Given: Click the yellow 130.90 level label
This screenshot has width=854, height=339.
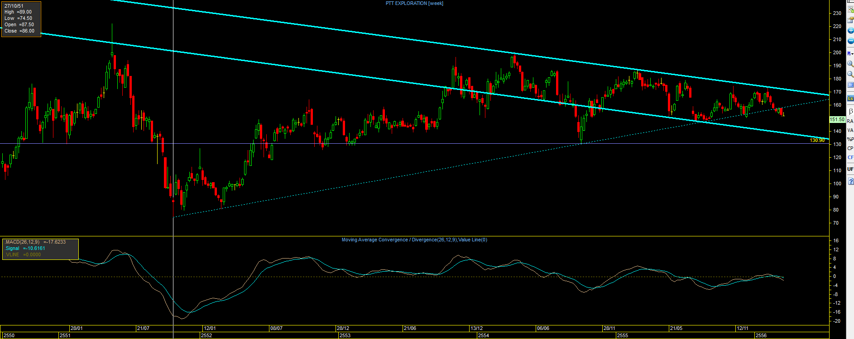Looking at the screenshot, I should 817,141.
